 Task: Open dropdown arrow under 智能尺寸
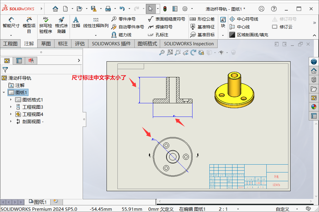click(x=11, y=35)
